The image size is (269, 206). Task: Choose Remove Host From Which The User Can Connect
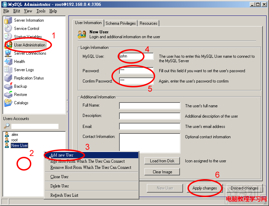pyautogui.click(x=92, y=167)
